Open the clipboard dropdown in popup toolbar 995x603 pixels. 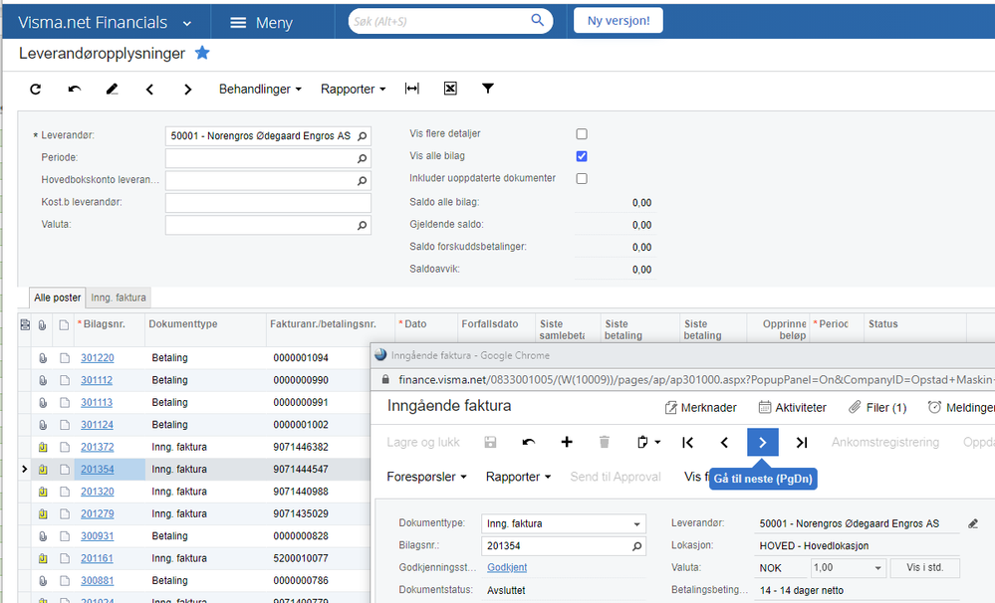[647, 442]
